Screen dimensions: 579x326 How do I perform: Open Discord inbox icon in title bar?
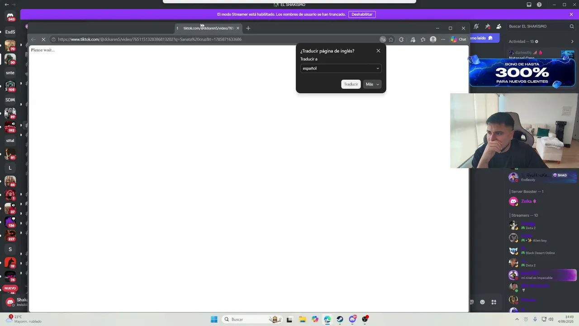tap(529, 5)
